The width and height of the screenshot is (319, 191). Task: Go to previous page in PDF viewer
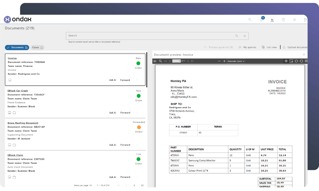(x=170, y=61)
